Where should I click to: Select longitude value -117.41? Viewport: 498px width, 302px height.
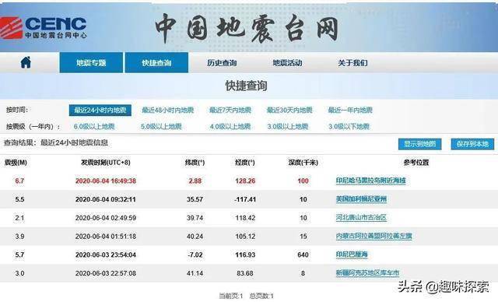245,199
